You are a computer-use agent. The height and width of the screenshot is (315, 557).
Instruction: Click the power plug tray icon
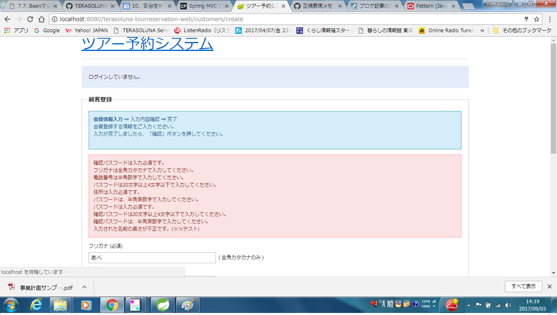pos(488,305)
